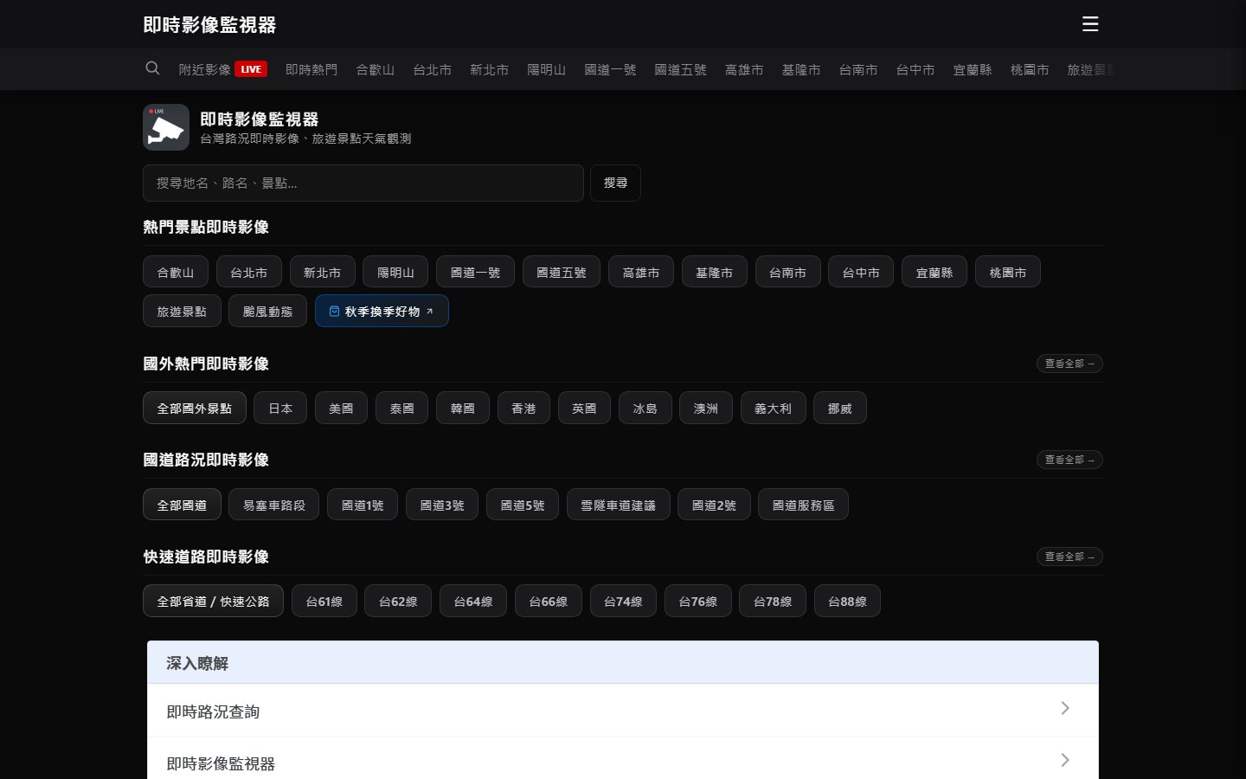Select 國道一號 in the top nav bar
This screenshot has height=779, width=1246.
tap(610, 69)
